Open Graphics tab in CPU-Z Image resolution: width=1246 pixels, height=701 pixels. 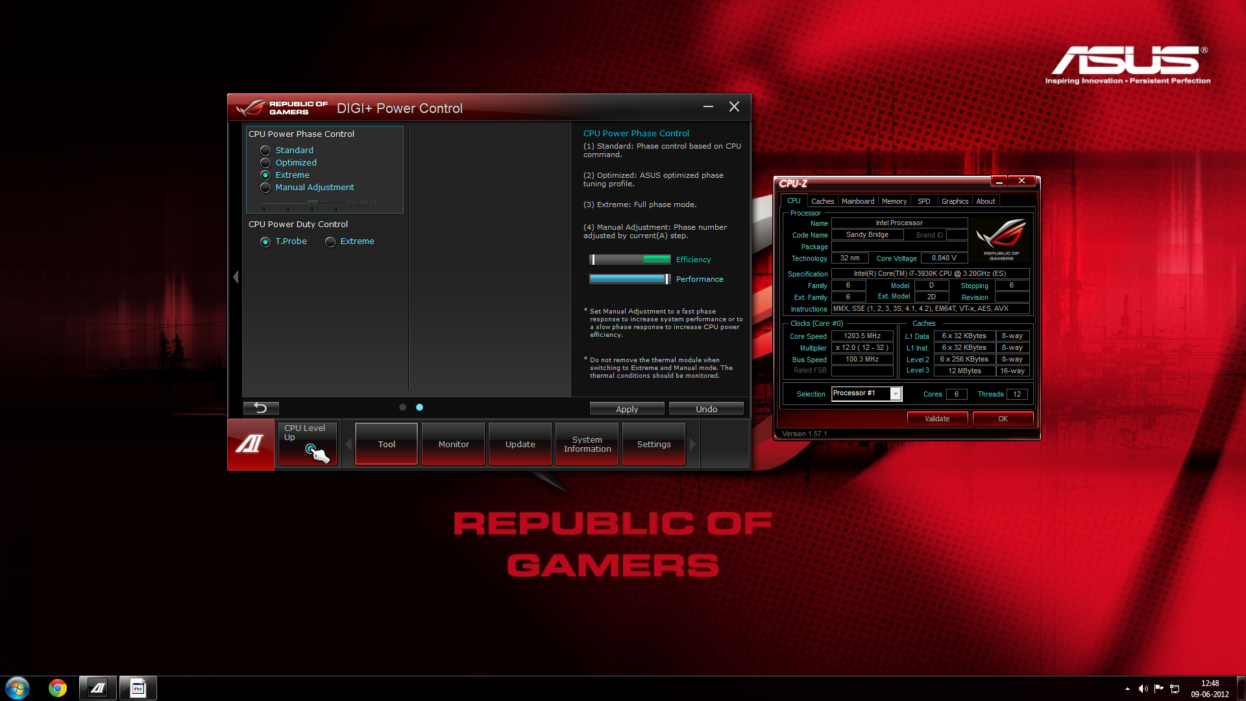click(x=955, y=201)
